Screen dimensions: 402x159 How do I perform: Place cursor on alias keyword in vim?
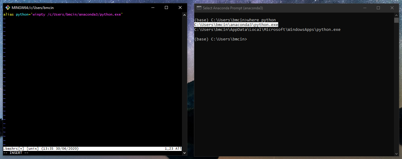tap(8, 14)
